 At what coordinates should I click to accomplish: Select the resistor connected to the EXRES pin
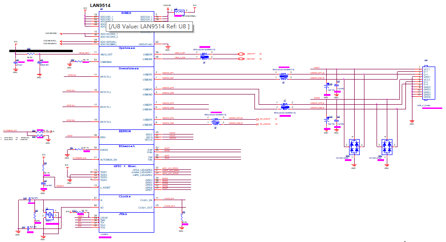[x=78, y=149]
